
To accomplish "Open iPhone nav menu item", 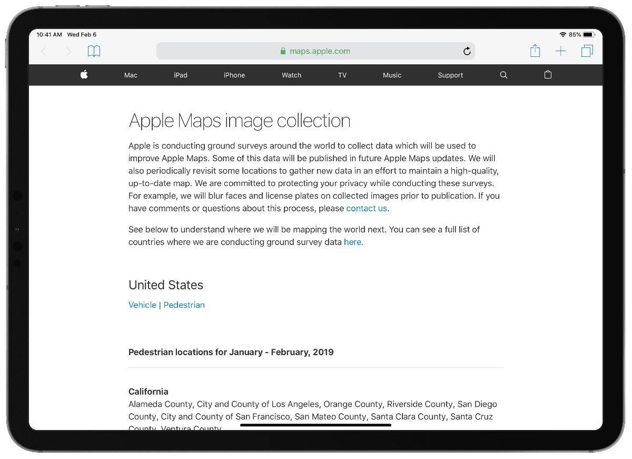I will pyautogui.click(x=234, y=75).
